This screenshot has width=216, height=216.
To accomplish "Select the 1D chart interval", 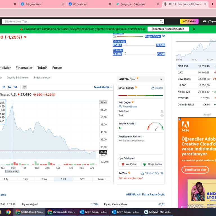I will (x=4, y=87).
